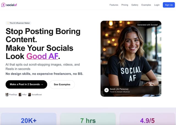Click the PixelDojo avatar icon
176x125 pixels.
point(7,95)
